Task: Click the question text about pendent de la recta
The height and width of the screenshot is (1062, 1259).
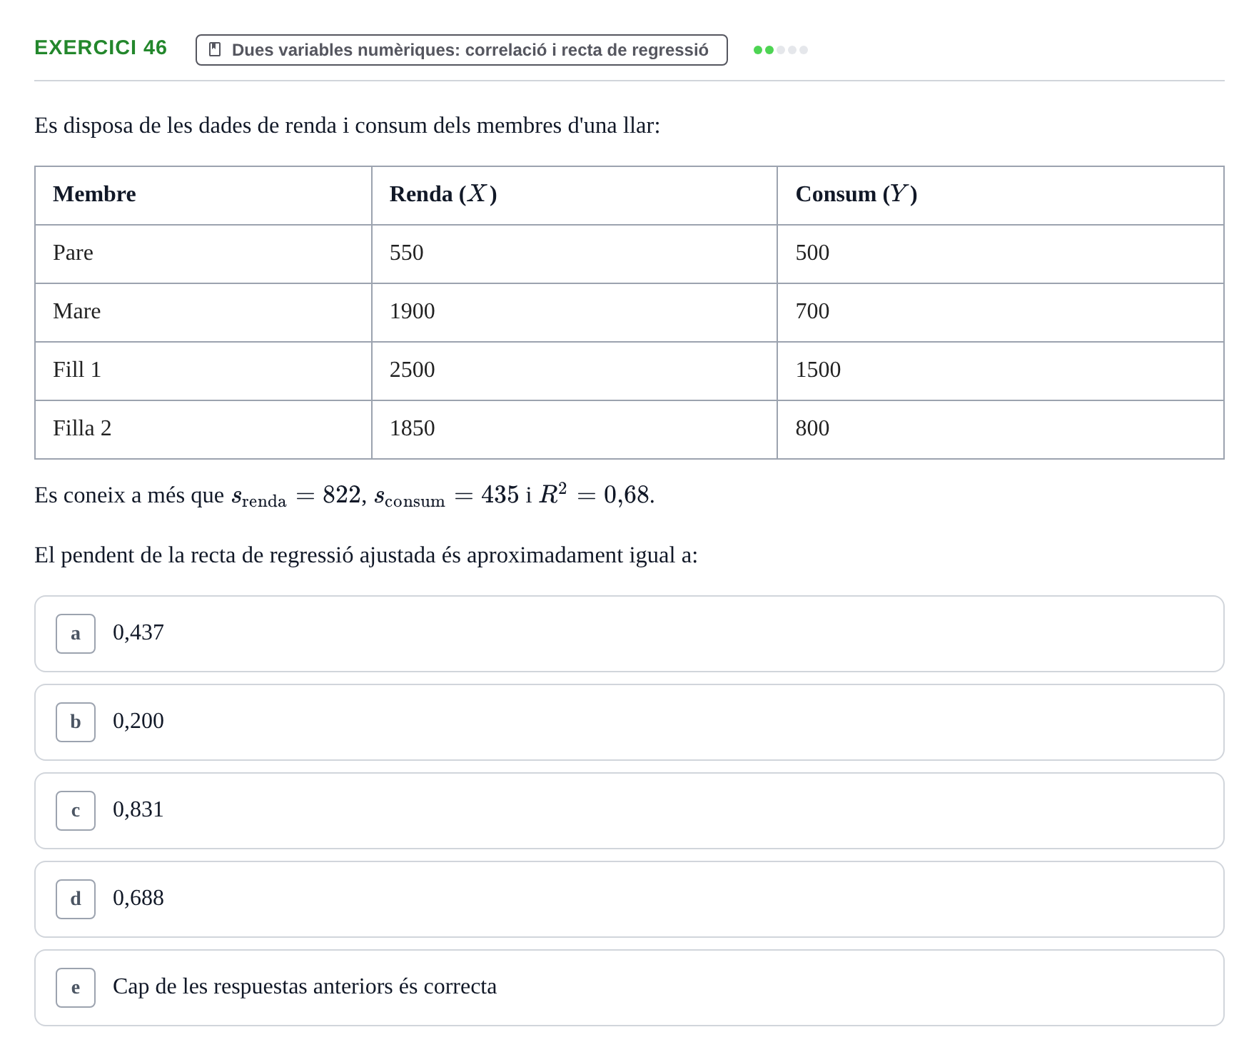Action: pos(366,555)
